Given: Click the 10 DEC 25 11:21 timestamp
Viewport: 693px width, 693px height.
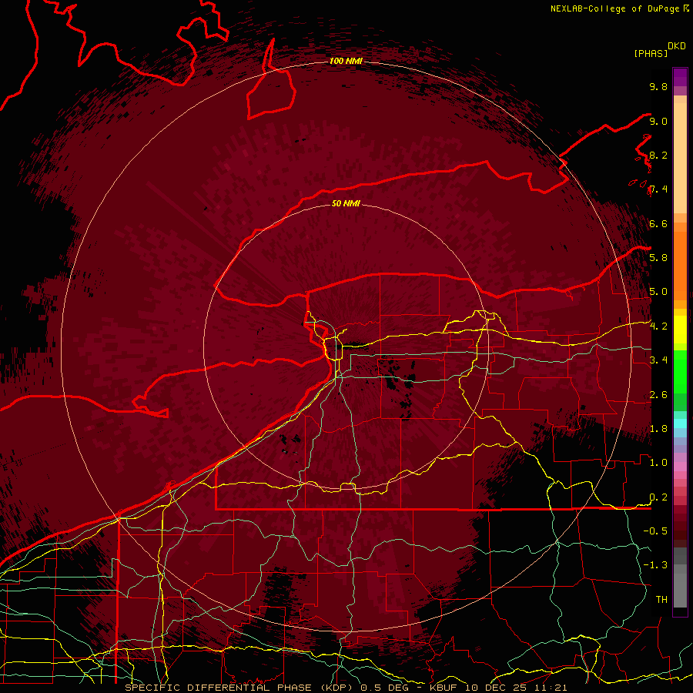Looking at the screenshot, I should pos(516,688).
